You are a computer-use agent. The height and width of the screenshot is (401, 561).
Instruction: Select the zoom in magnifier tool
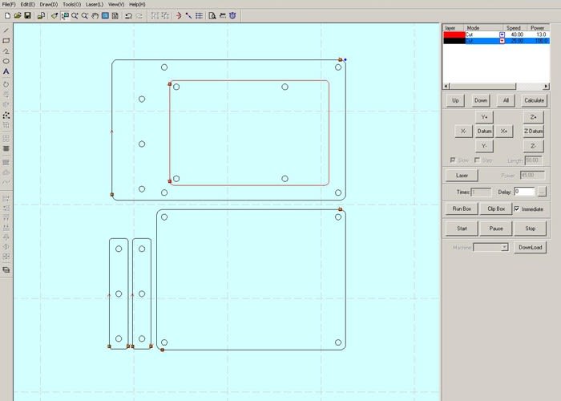pyautogui.click(x=75, y=16)
